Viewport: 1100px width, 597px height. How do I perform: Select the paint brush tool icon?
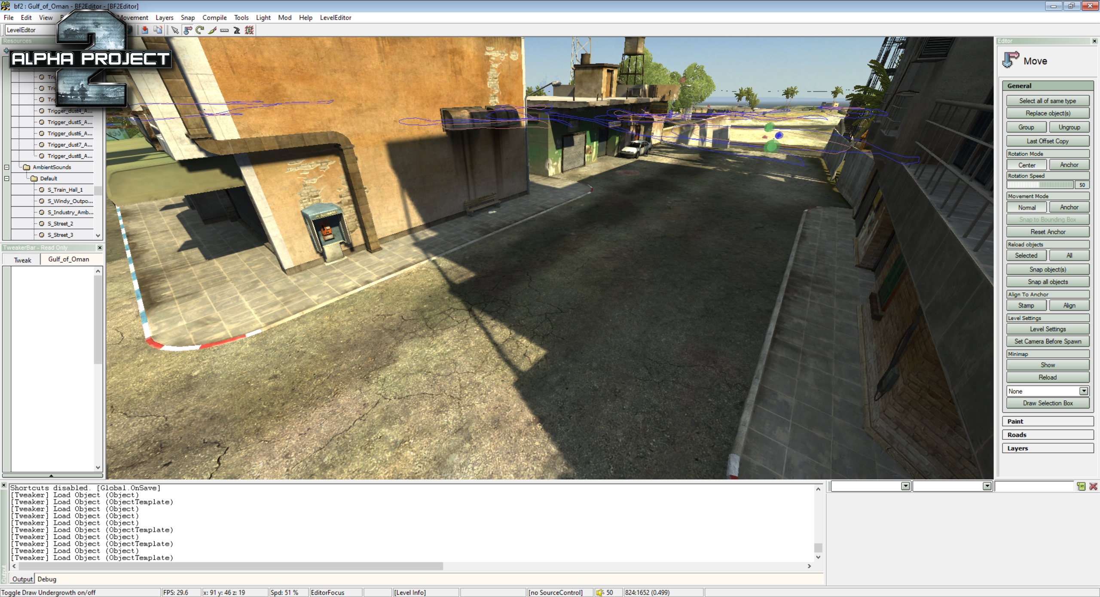[212, 30]
